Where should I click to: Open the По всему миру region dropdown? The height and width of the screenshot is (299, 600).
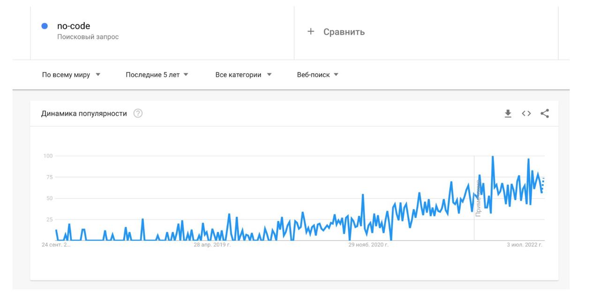pyautogui.click(x=71, y=75)
